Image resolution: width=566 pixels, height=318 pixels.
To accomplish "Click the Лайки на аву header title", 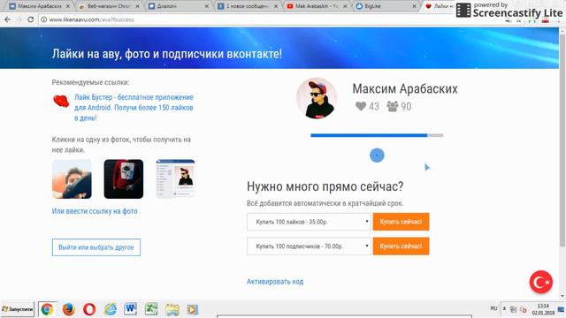I will (167, 54).
